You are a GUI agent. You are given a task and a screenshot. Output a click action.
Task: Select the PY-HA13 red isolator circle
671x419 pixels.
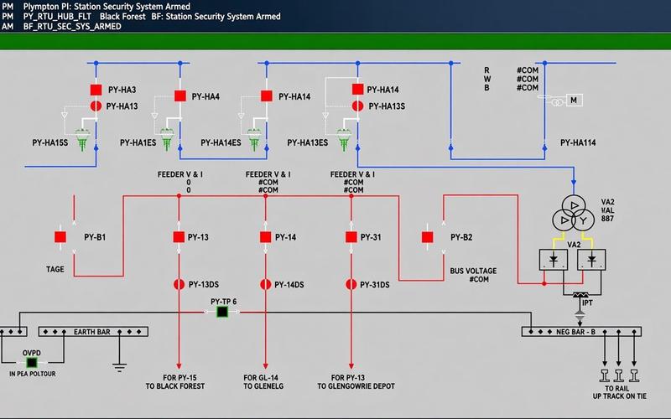coord(96,106)
